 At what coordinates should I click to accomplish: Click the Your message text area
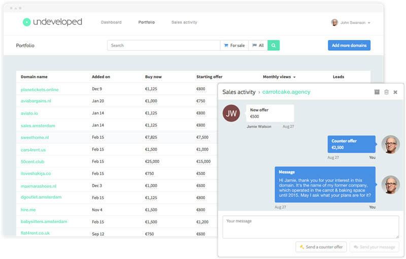point(311,227)
